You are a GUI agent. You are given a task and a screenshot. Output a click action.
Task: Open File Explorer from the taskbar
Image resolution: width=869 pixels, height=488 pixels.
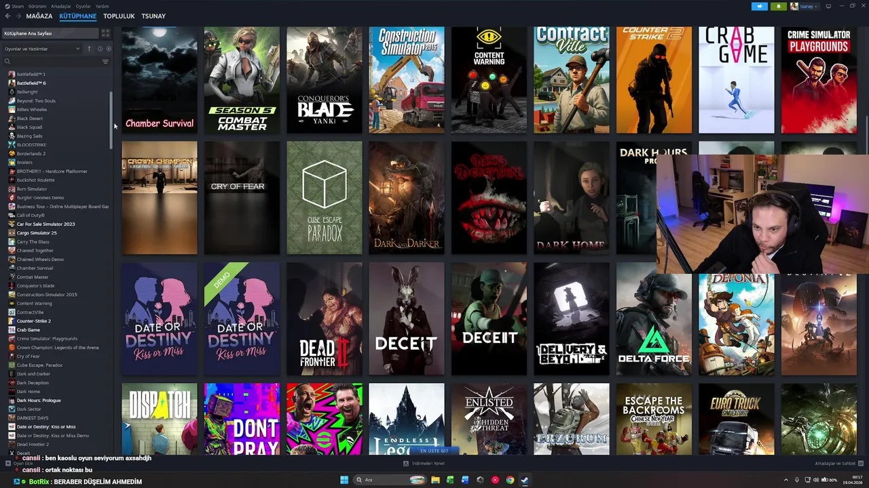(x=435, y=480)
